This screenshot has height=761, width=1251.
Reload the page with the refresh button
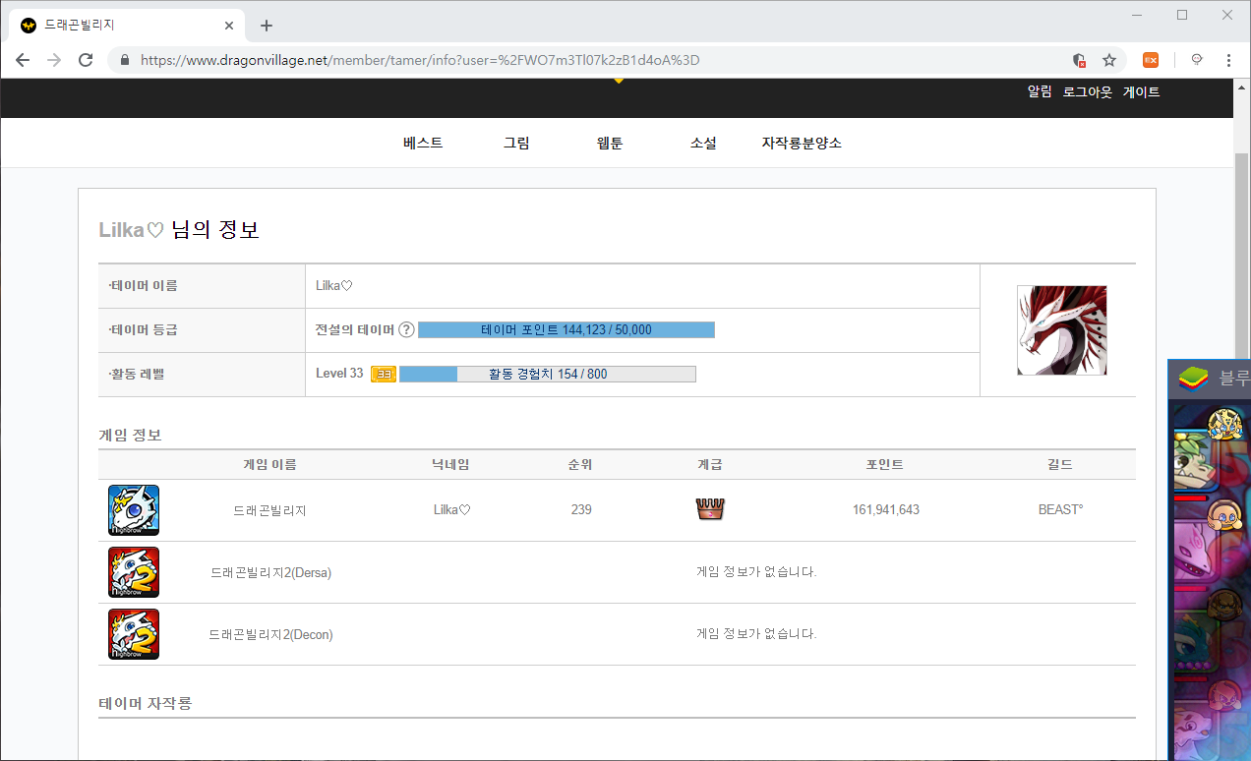tap(86, 60)
